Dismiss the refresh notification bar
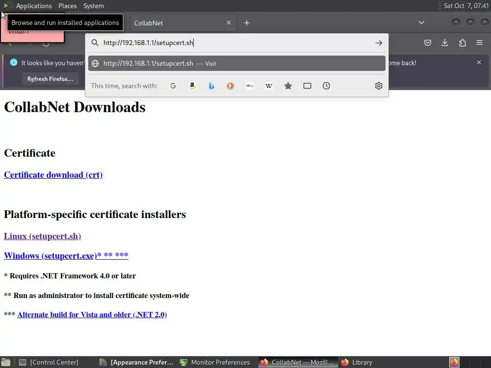This screenshot has width=491, height=368. pyautogui.click(x=479, y=62)
